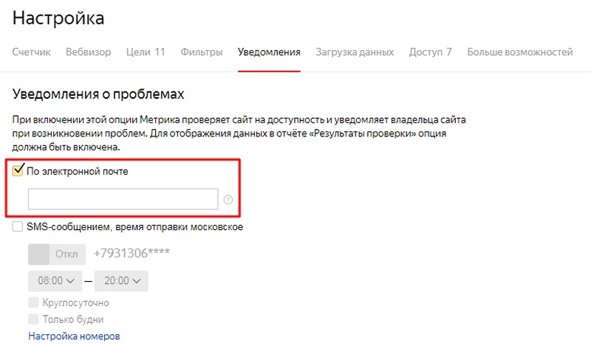Viewport: 591px width, 354px height.
Task: Switch on the 'Откл' SMS toggle
Action: [x=56, y=254]
